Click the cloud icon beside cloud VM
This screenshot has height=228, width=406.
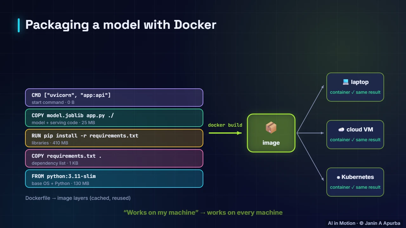(x=341, y=130)
